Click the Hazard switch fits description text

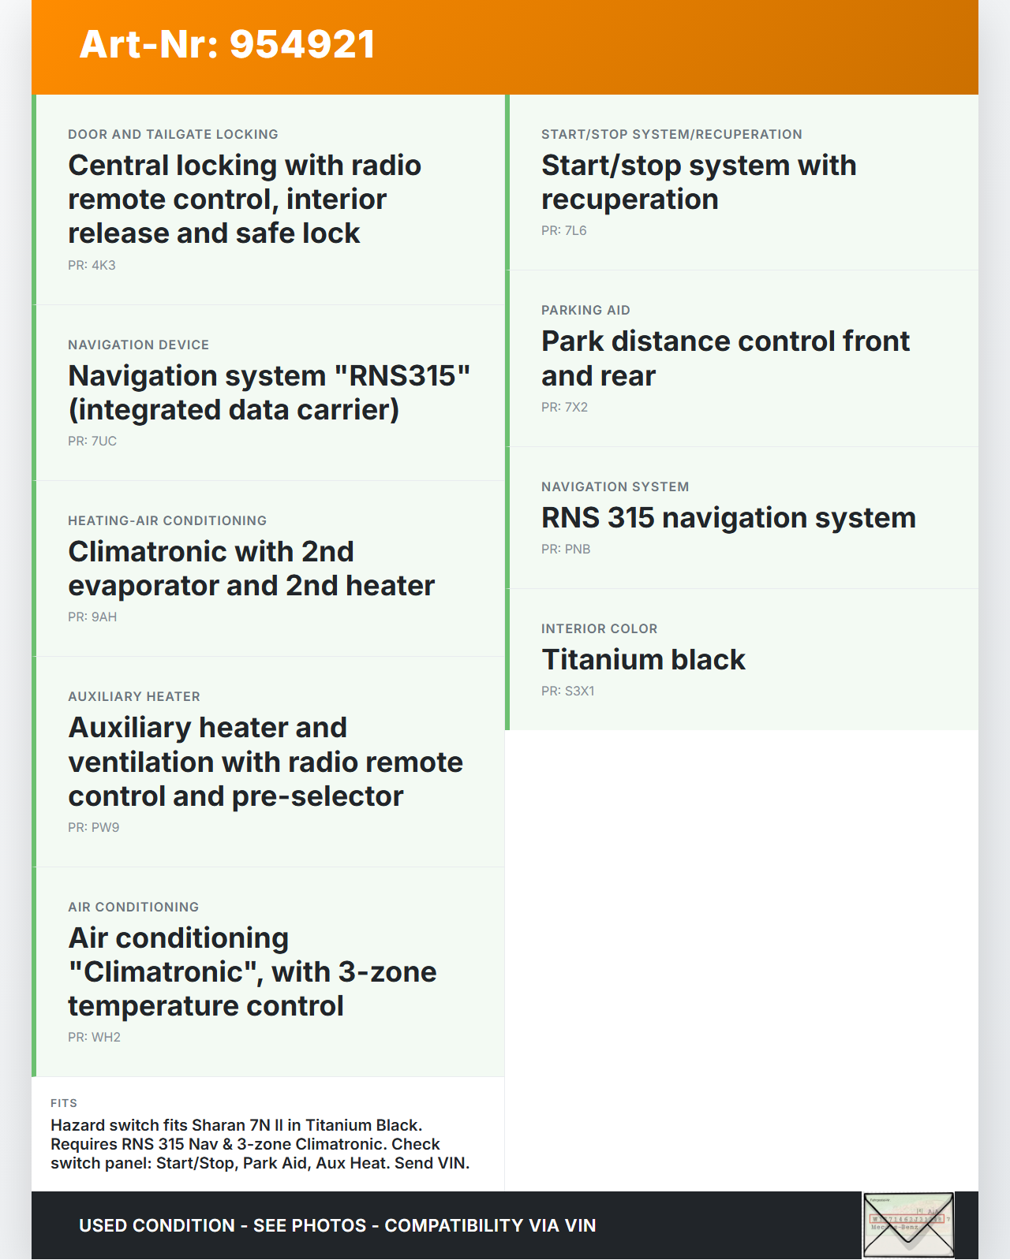[260, 1144]
